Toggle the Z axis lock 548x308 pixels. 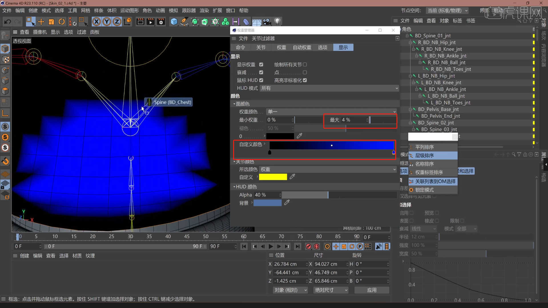[x=117, y=22]
